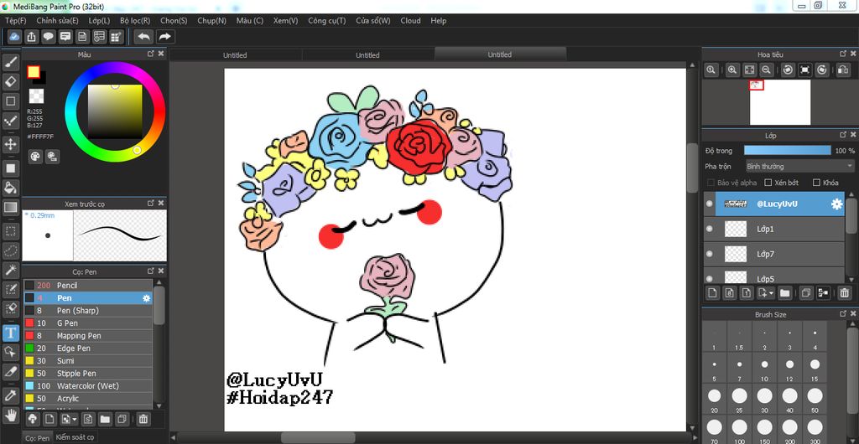Click the speech bubble comment icon

pos(49,37)
